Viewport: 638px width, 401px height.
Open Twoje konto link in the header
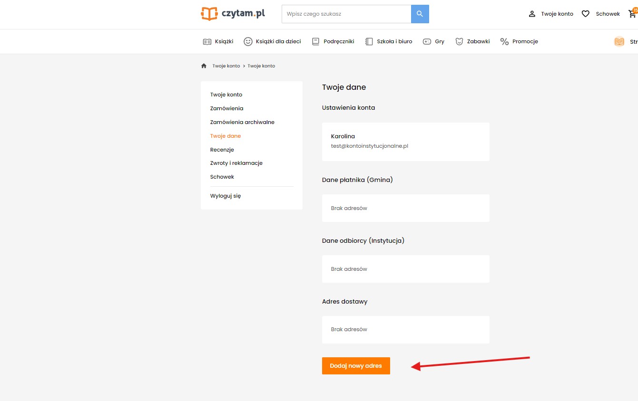point(557,14)
